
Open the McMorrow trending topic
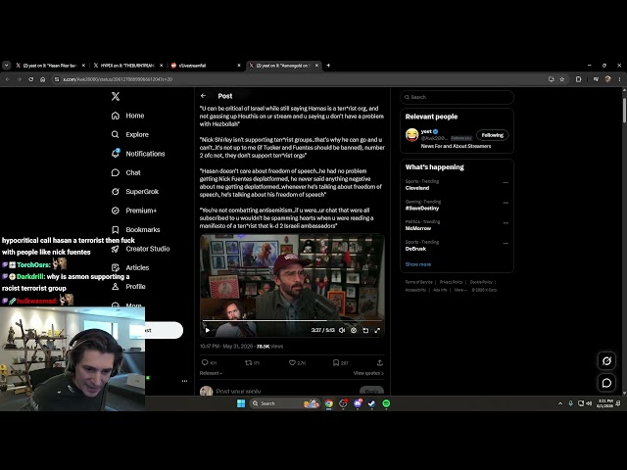click(418, 228)
